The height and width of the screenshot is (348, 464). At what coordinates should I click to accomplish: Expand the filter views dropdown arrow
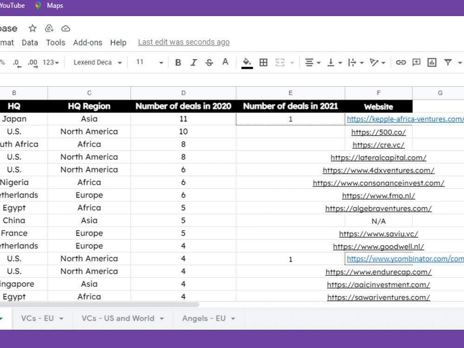(x=459, y=63)
